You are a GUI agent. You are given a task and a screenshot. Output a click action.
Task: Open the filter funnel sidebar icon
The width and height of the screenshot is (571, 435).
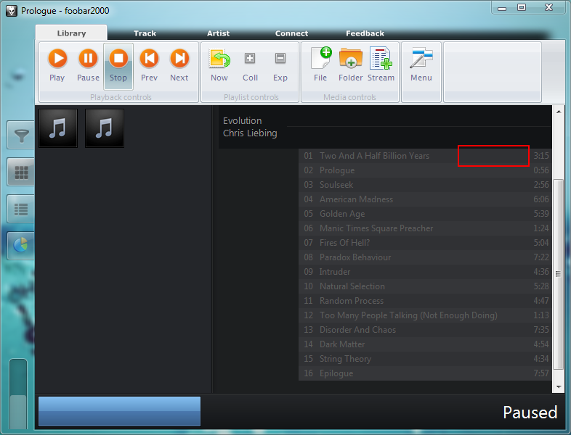[x=21, y=135]
